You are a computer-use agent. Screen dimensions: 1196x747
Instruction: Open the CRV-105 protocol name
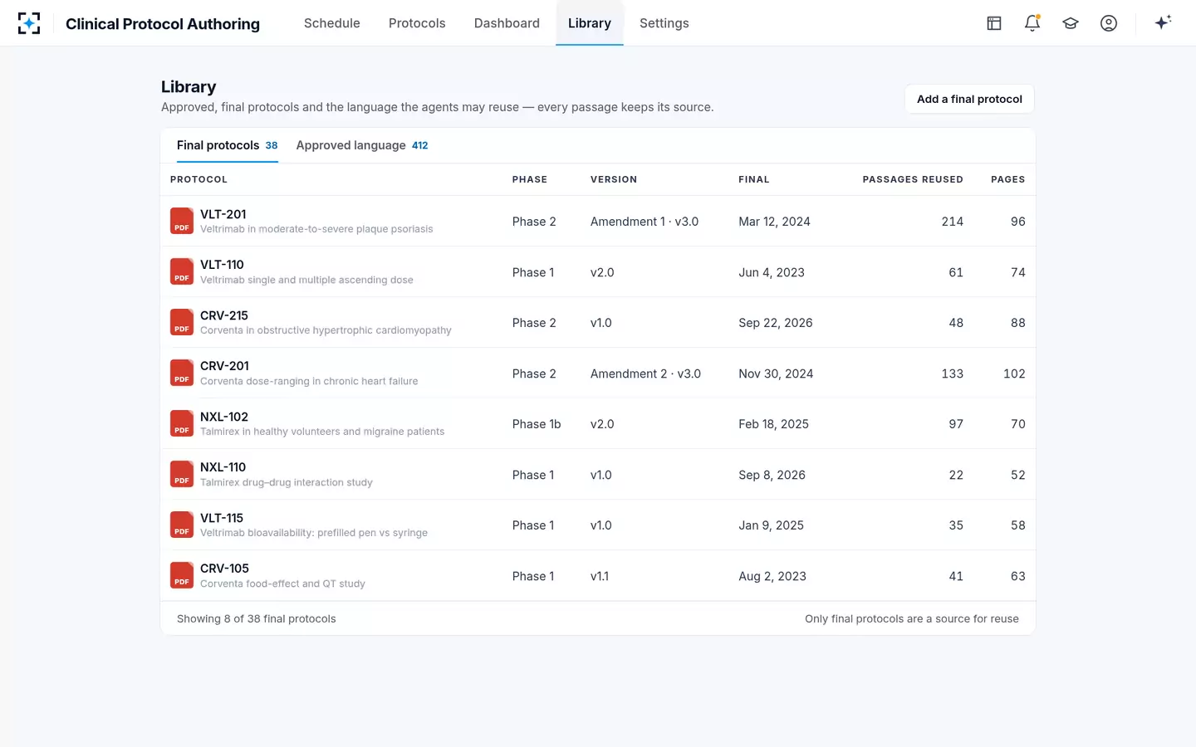click(x=224, y=569)
